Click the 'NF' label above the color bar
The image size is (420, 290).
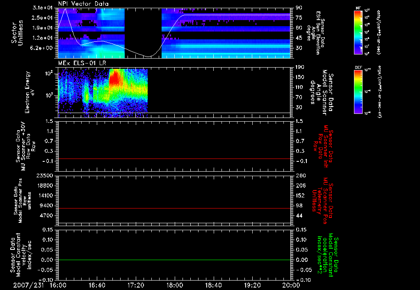coord(358,8)
